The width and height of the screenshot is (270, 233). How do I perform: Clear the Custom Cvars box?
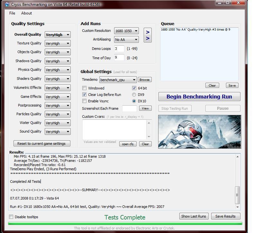pyautogui.click(x=145, y=144)
